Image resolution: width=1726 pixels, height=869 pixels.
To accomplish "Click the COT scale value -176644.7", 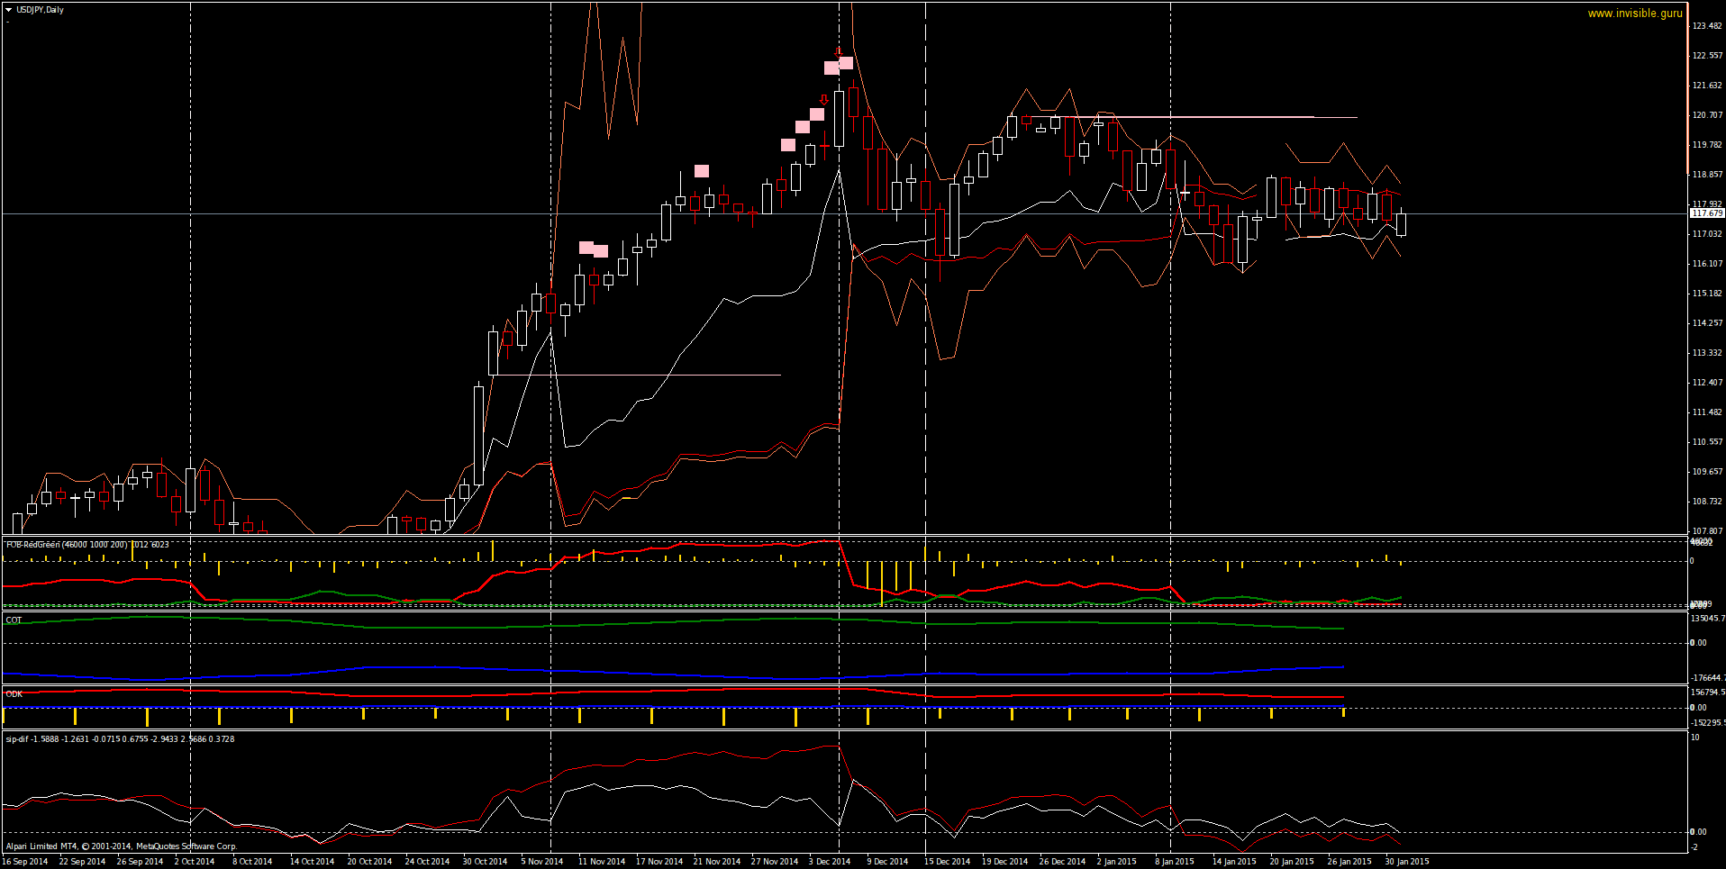I will coord(1708,677).
